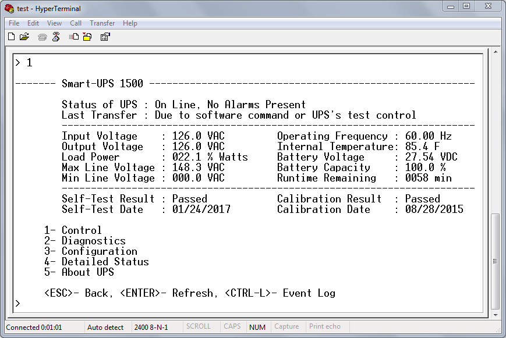Open the Edit menu
This screenshot has height=338, width=506.
pyautogui.click(x=33, y=23)
